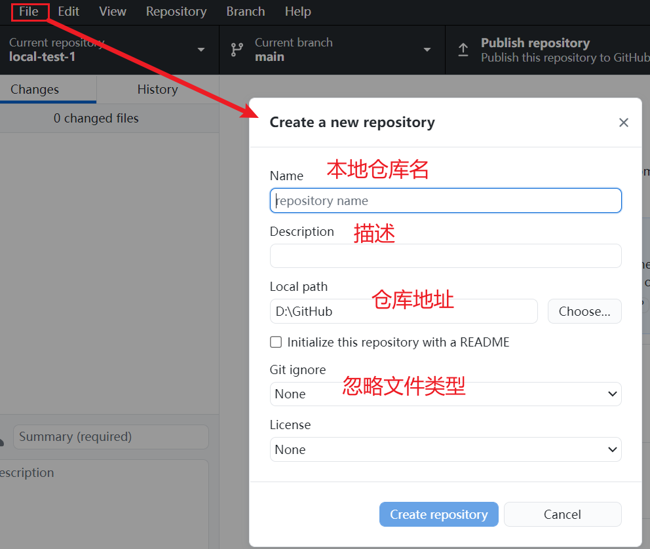The height and width of the screenshot is (549, 650).
Task: Open the File menu
Action: point(29,12)
